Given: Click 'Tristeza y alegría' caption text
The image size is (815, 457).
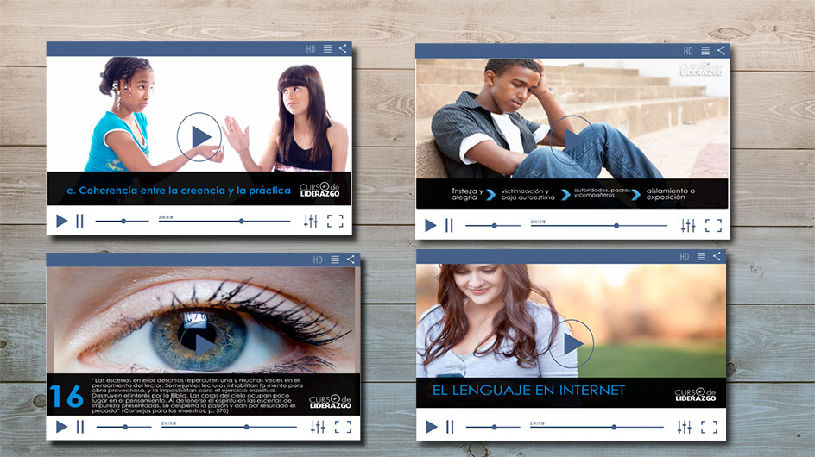Looking at the screenshot, I should [467, 194].
